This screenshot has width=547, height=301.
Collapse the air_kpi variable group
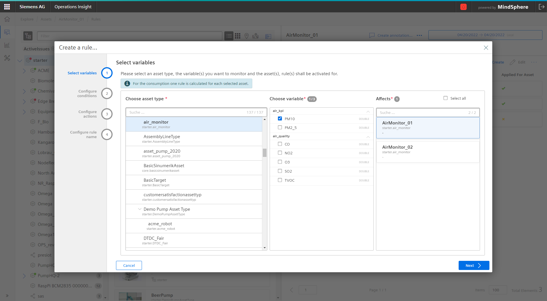[368, 111]
